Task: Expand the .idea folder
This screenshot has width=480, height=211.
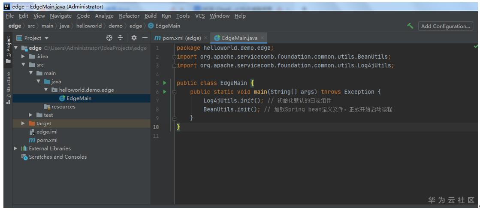Action: 23,56
